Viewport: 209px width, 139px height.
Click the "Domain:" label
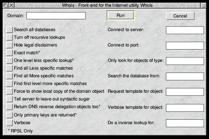pyautogui.click(x=16, y=16)
